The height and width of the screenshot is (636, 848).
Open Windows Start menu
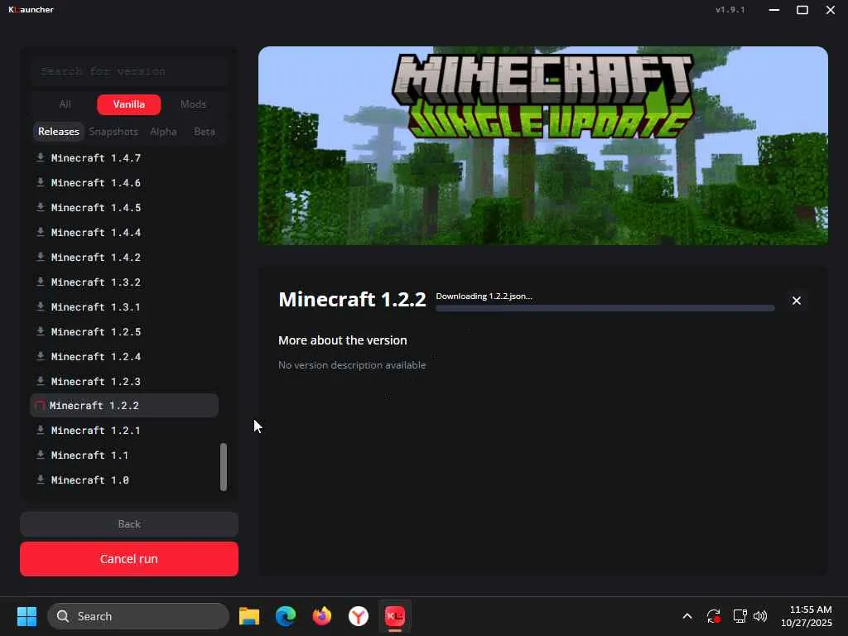[26, 616]
